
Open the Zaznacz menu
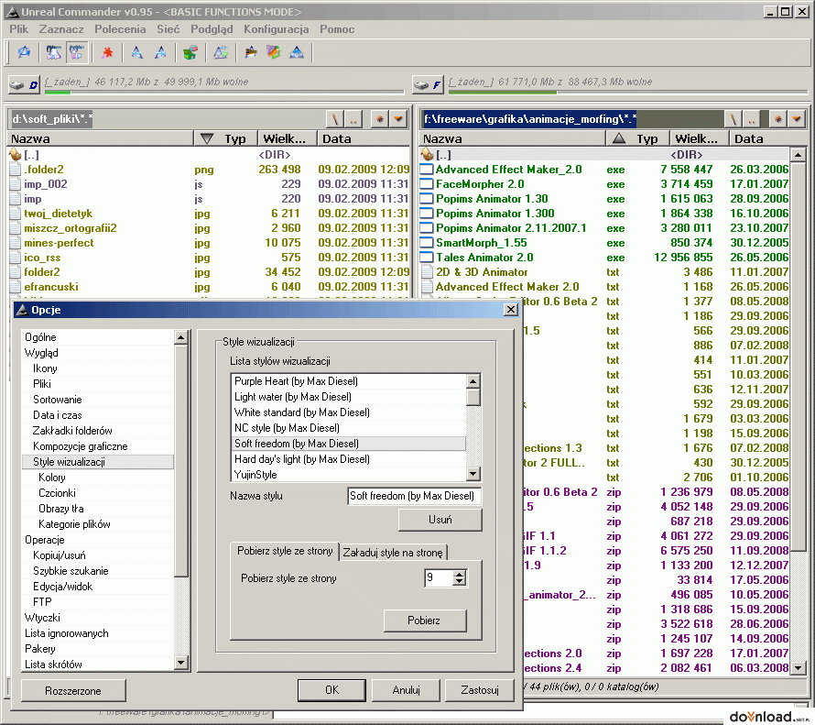click(x=61, y=29)
